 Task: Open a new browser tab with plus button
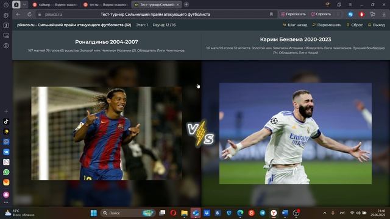click(186, 4)
